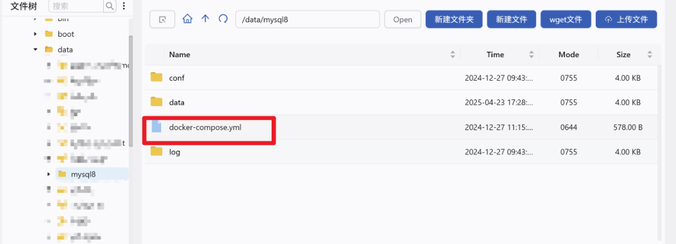Open the three-dot more options menu

click(x=124, y=6)
